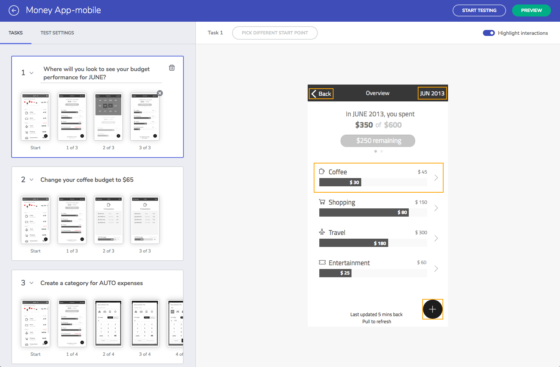This screenshot has width=560, height=367.
Task: Toggle the Highlight interactions switch
Action: tap(489, 33)
